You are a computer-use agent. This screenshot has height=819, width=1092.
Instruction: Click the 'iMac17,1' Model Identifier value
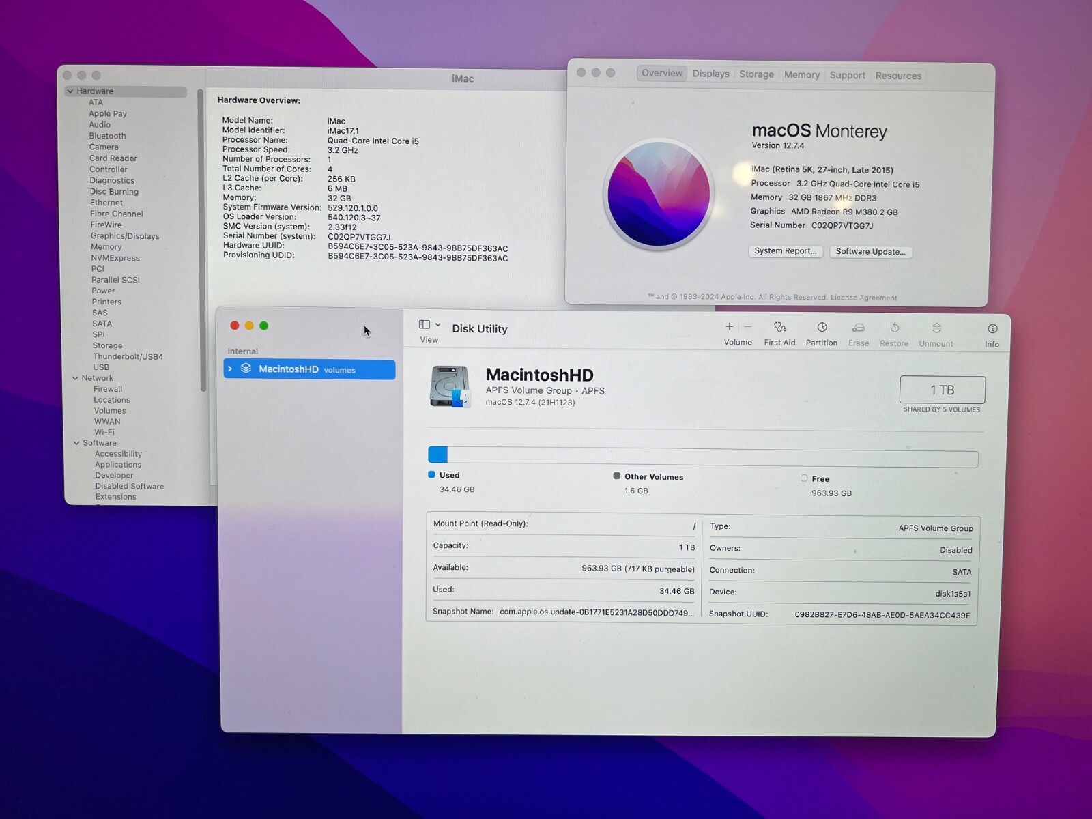coord(343,131)
